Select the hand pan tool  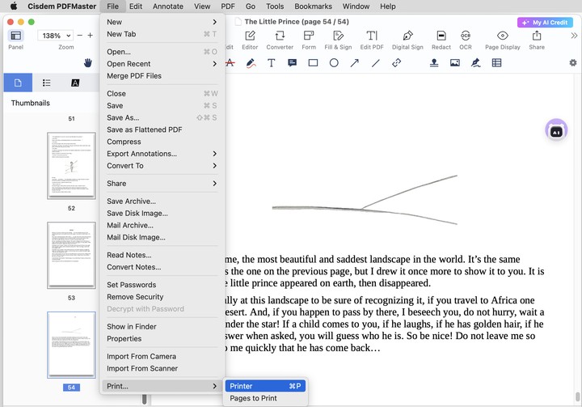coord(87,63)
